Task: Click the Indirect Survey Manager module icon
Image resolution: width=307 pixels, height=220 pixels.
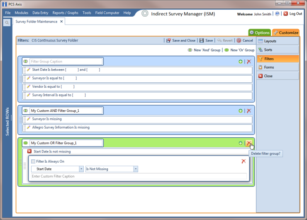Action: (x=145, y=13)
